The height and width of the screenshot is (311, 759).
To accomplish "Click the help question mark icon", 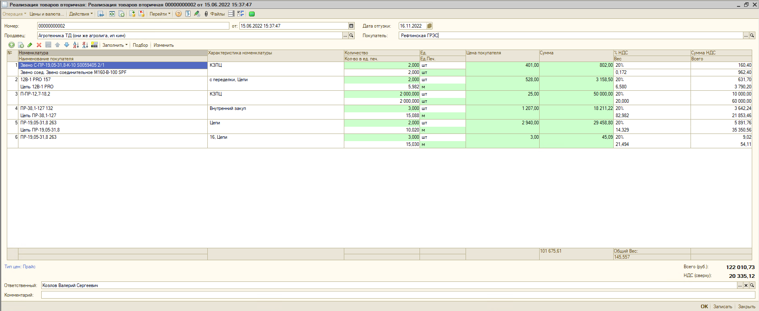I will [x=179, y=14].
